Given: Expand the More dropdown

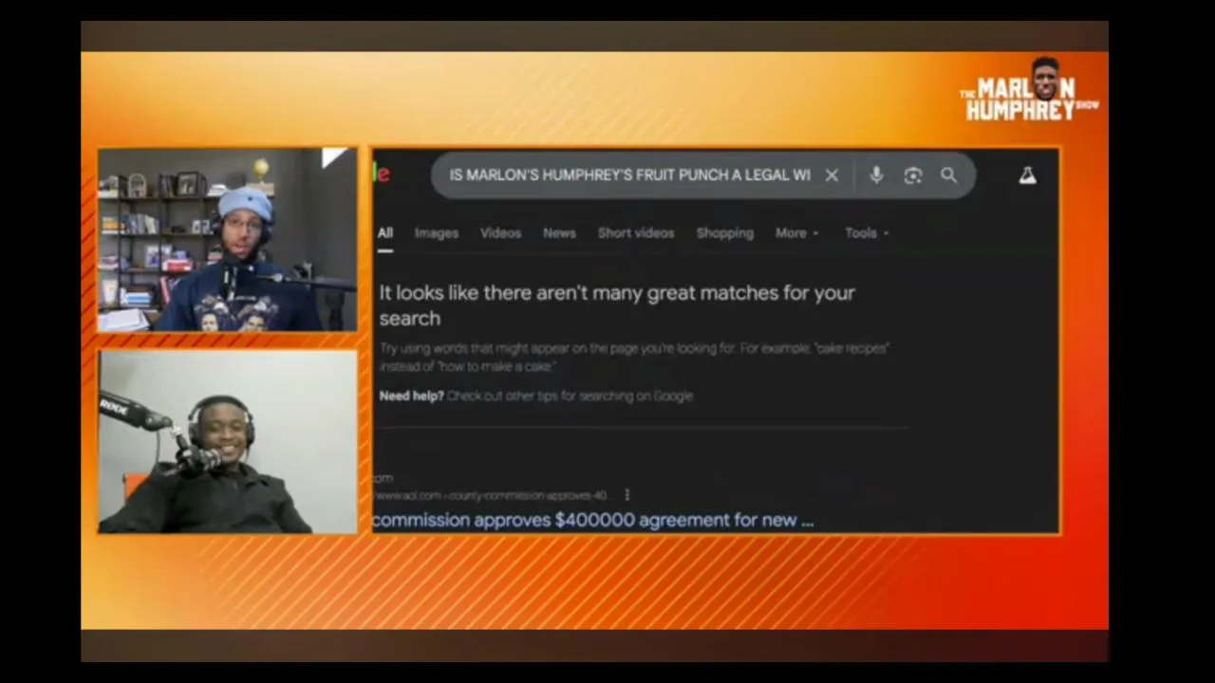Looking at the screenshot, I should pos(796,233).
